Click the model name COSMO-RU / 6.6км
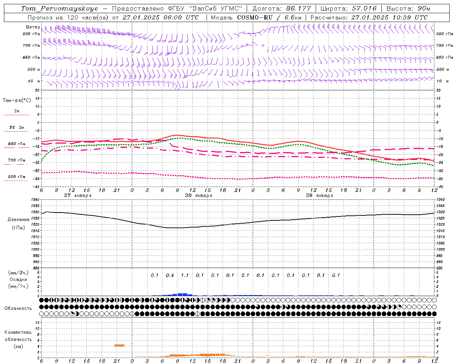 [269, 17]
